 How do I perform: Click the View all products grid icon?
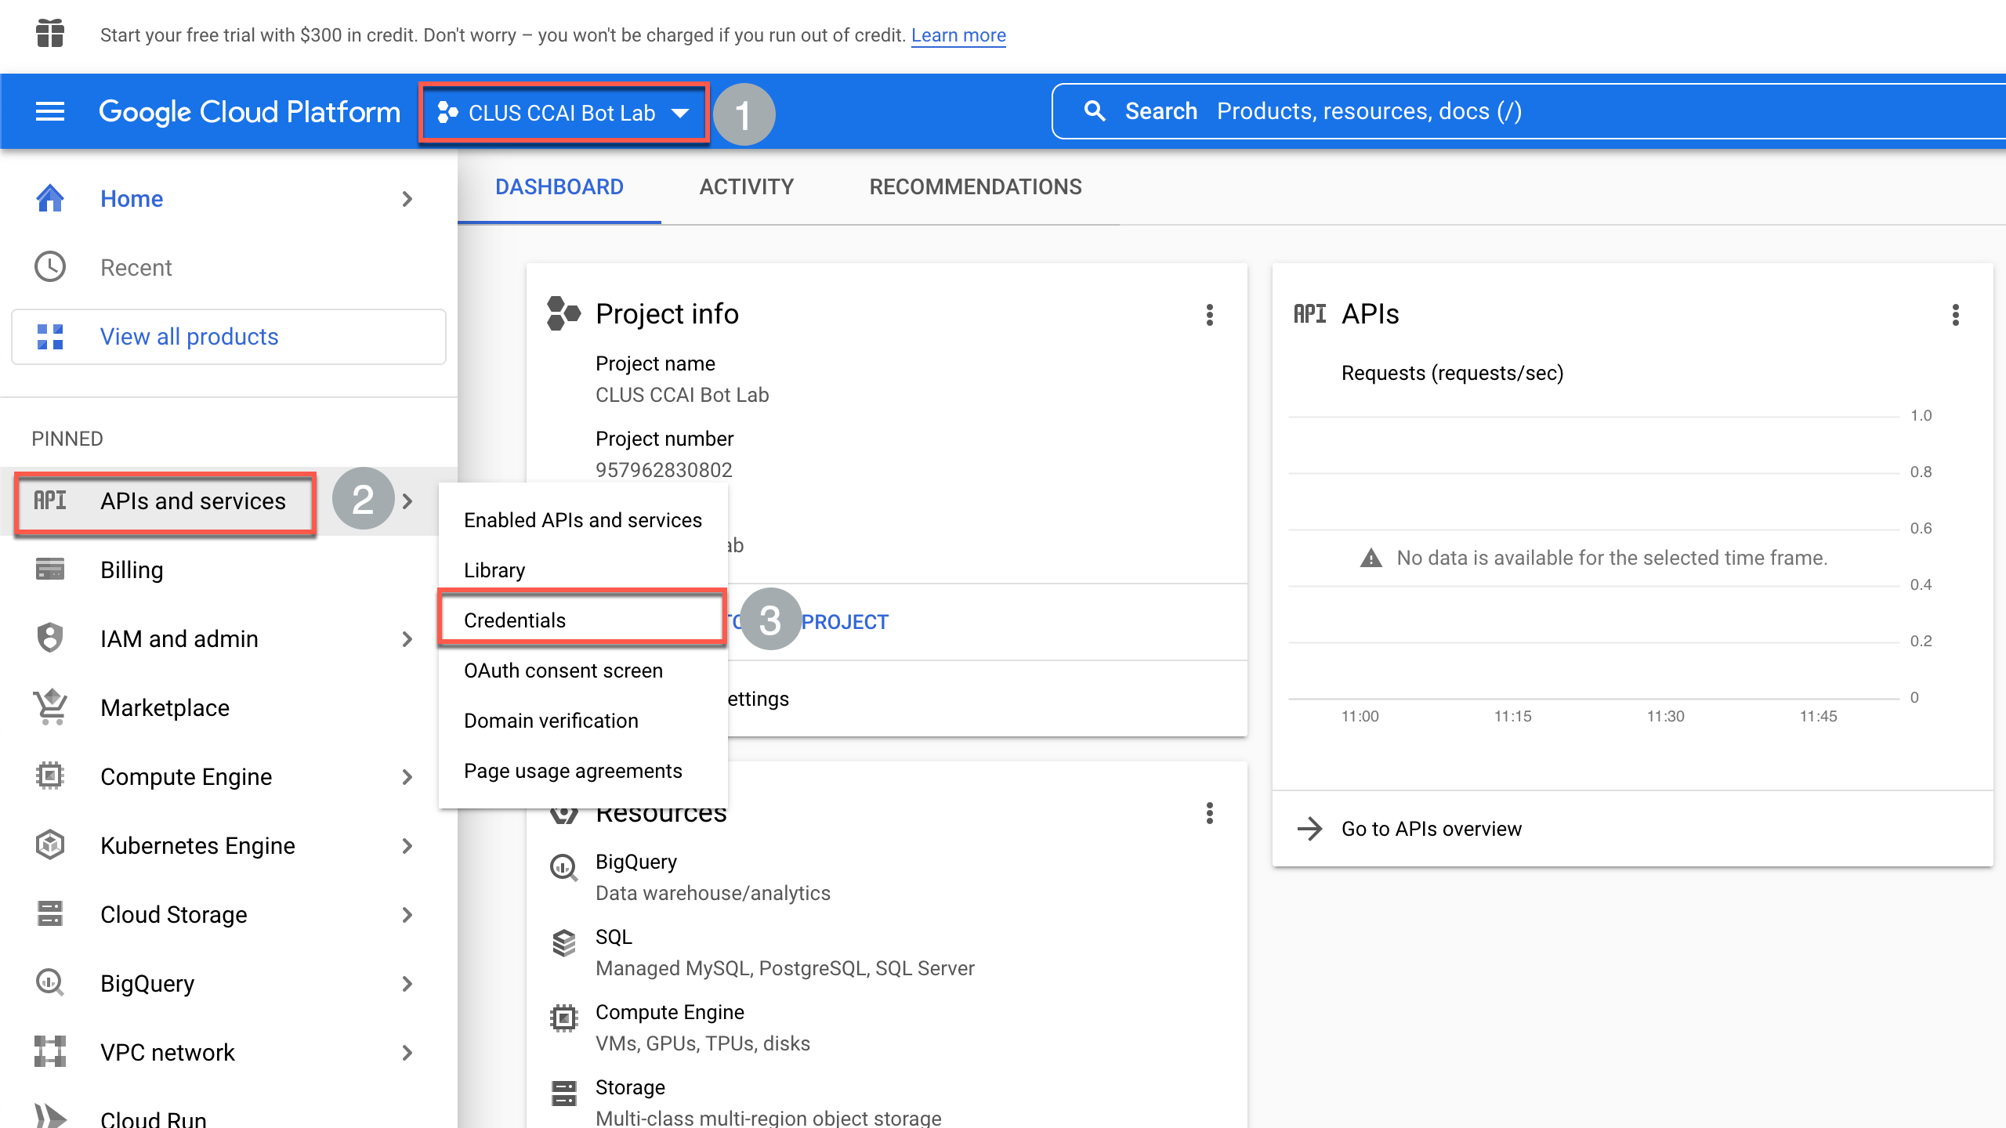(x=50, y=336)
